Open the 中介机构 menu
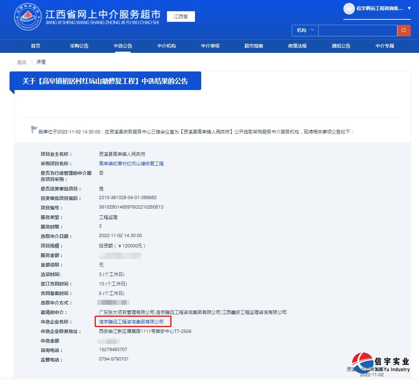The width and height of the screenshot is (419, 380). (166, 46)
